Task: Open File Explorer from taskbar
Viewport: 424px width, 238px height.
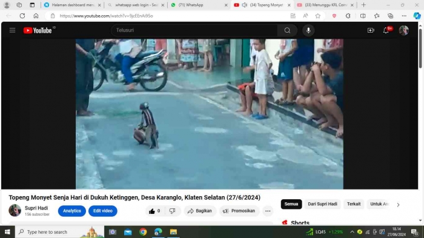Action: click(x=173, y=232)
